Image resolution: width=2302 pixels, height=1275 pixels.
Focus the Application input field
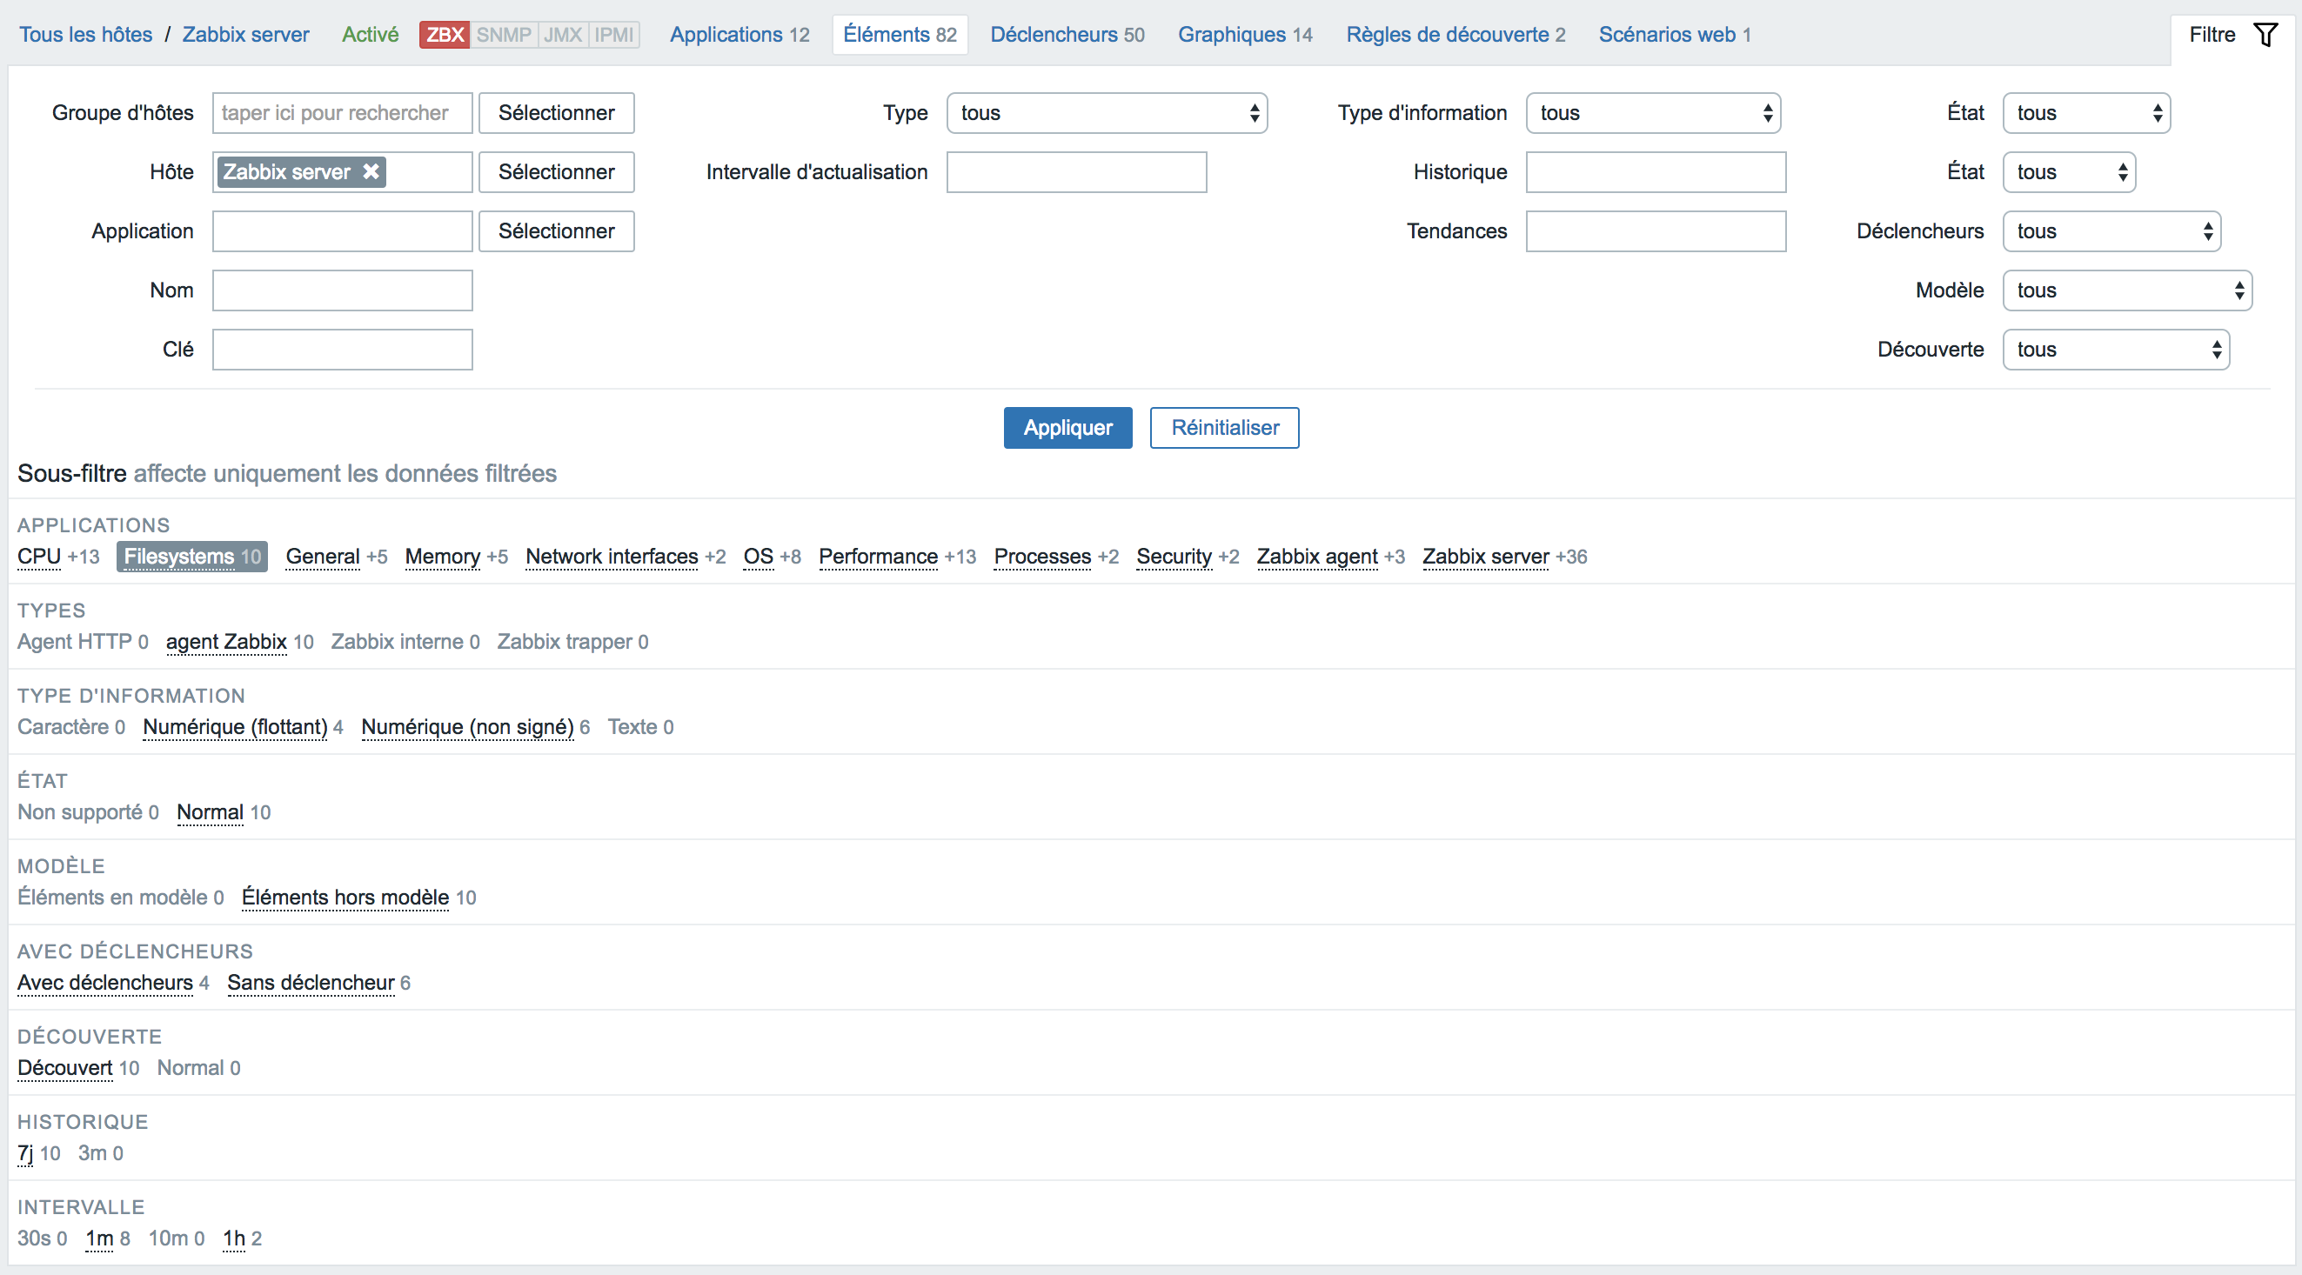coord(342,230)
